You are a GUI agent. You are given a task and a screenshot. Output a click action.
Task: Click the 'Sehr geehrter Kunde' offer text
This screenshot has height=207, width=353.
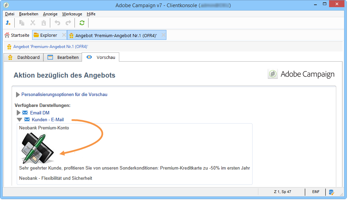pos(134,168)
